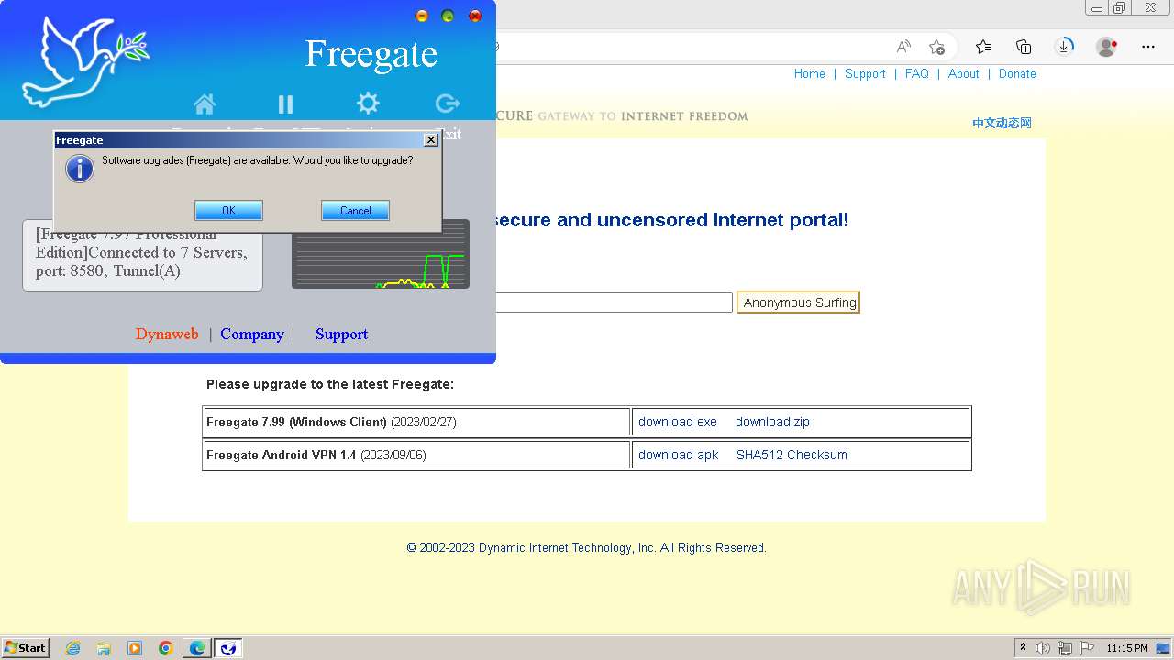Click the Freegate traffic graph
1174x660 pixels.
[381, 254]
